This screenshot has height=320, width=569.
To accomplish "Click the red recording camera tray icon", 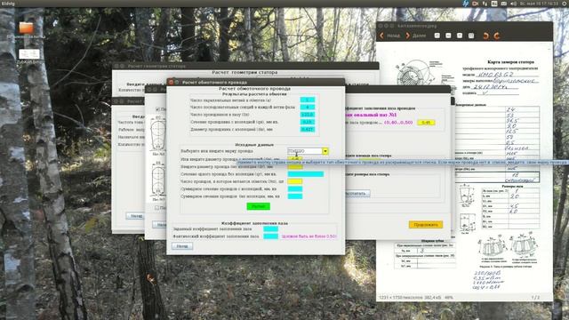I will 475,4.
